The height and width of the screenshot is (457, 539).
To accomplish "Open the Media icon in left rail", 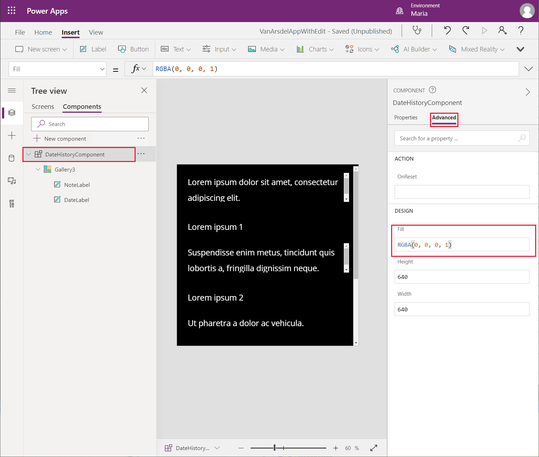I will point(12,181).
